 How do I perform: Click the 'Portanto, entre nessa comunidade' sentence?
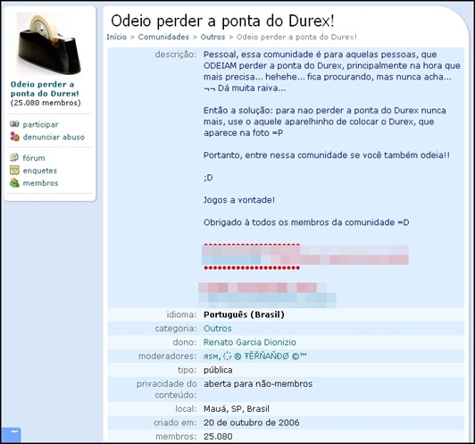pos(327,155)
